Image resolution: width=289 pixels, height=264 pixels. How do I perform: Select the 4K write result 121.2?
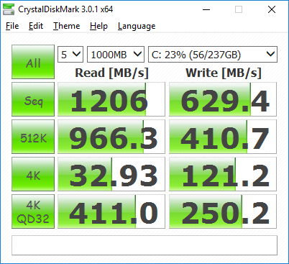[x=223, y=174]
